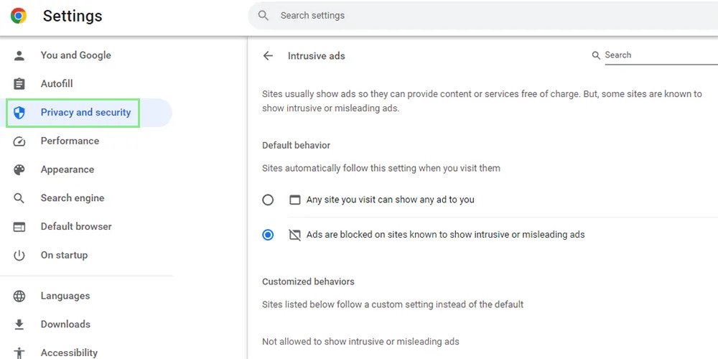Go to Accessibility settings
Screen dimensions: 718x359
coord(69,353)
